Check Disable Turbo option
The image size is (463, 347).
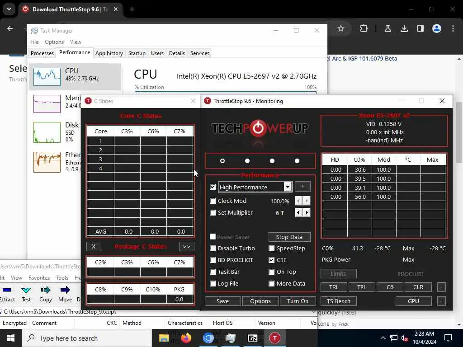click(x=213, y=249)
